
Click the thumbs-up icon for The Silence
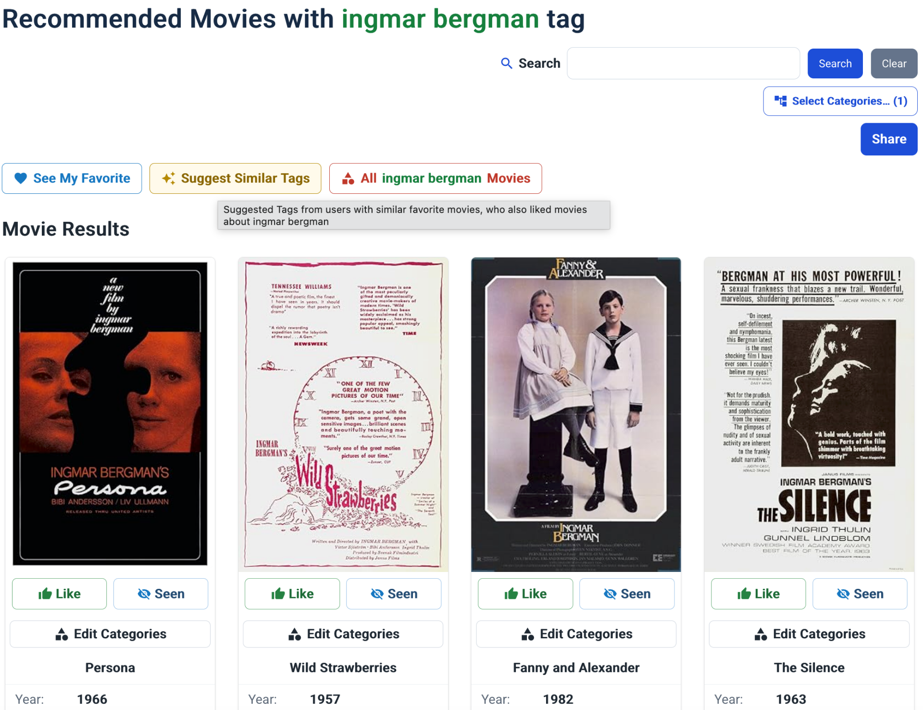pyautogui.click(x=744, y=594)
